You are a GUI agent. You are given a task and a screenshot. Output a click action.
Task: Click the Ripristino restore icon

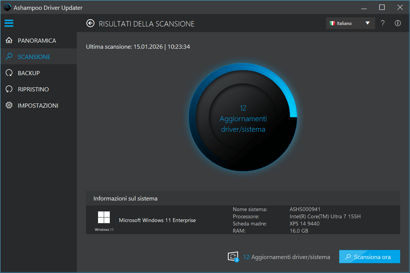pyautogui.click(x=9, y=89)
